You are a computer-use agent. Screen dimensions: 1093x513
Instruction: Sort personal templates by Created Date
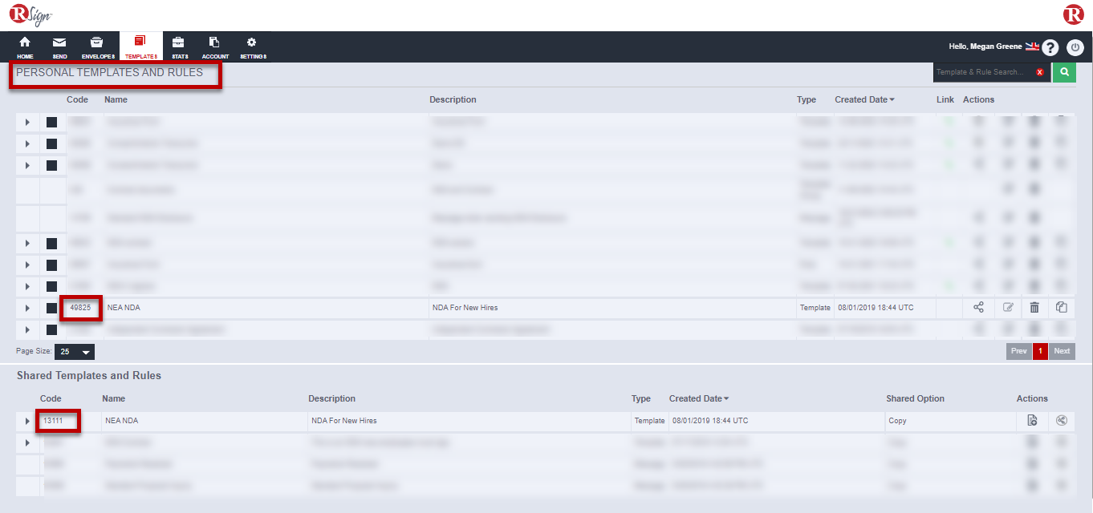(x=864, y=99)
